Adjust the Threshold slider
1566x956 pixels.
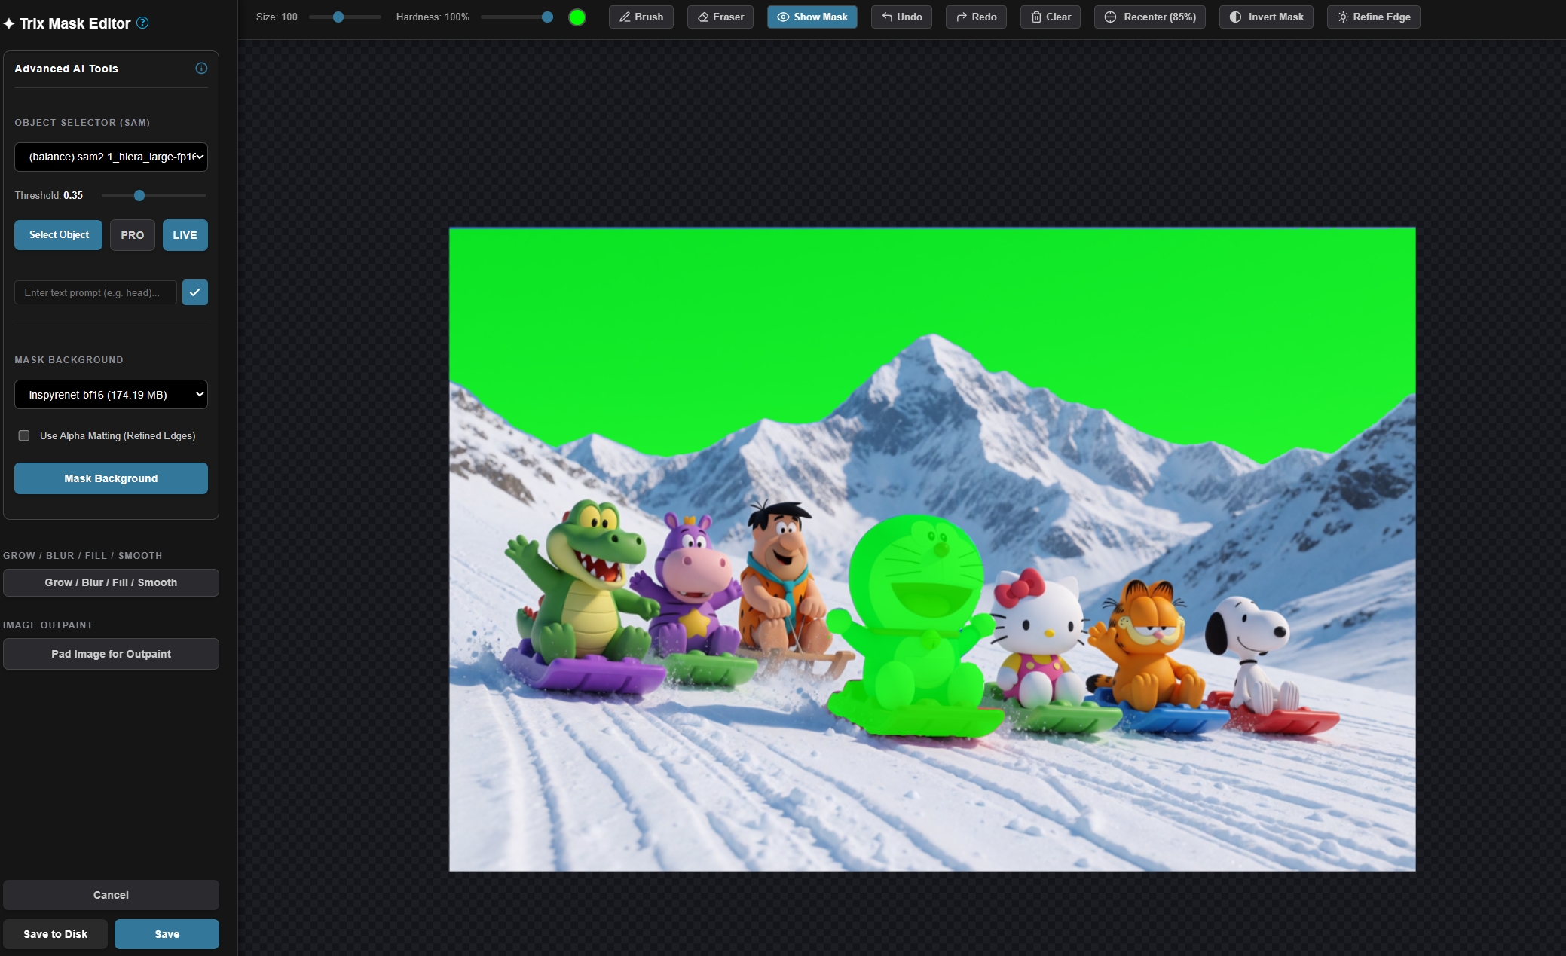click(154, 196)
